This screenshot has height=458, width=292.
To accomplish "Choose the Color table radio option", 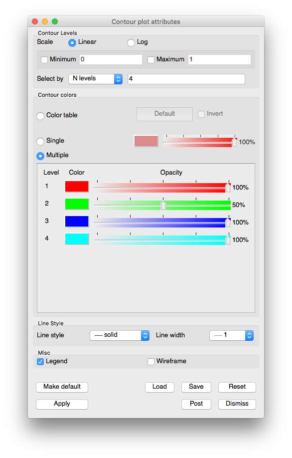I will point(40,116).
